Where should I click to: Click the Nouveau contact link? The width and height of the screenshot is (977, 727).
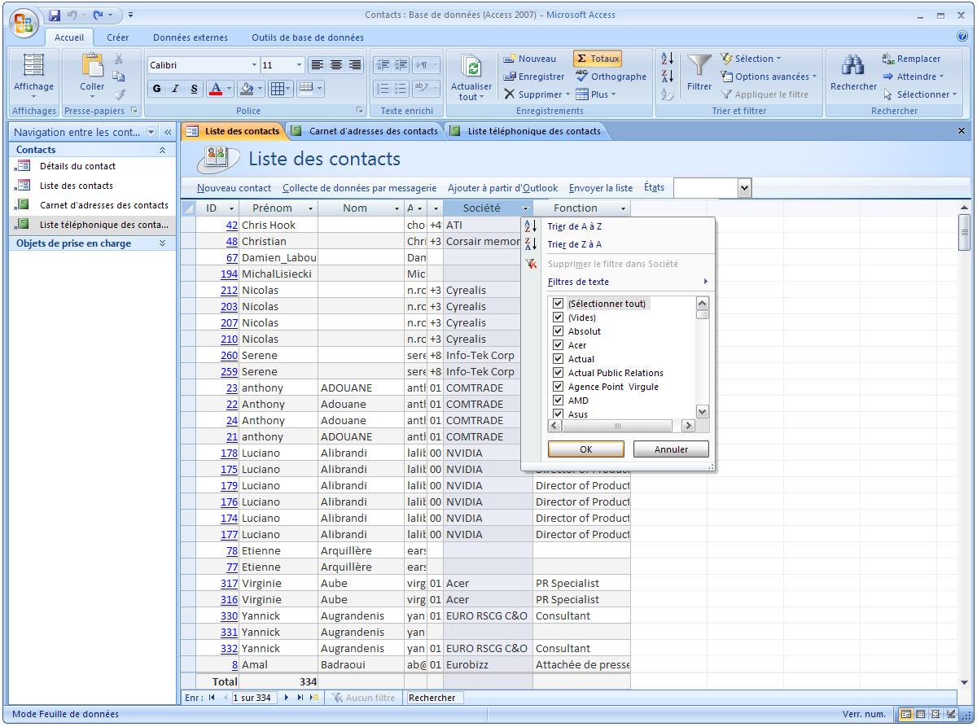pyautogui.click(x=234, y=188)
